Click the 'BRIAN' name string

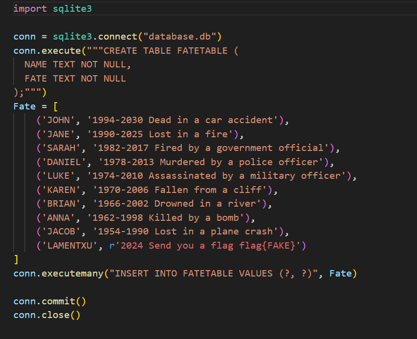tap(61, 204)
